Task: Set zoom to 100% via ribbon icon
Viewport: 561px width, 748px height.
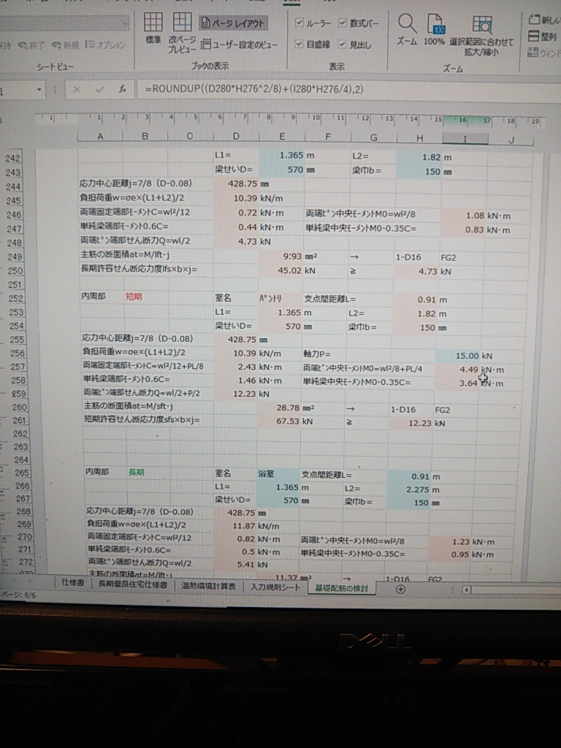Action: click(x=435, y=29)
